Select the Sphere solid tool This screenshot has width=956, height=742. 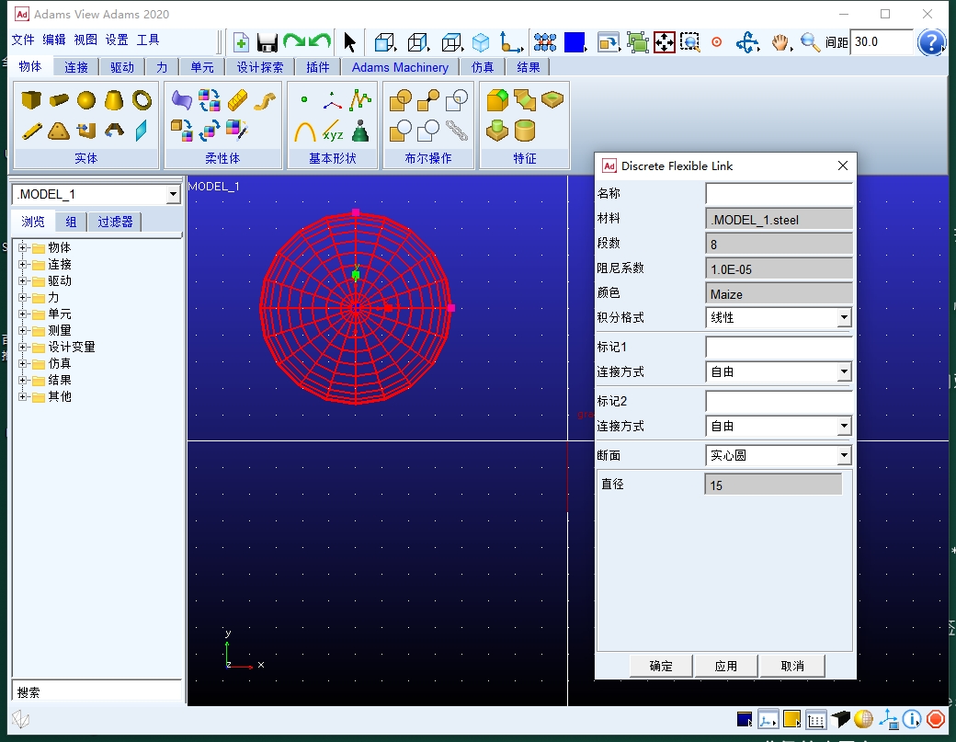[x=86, y=100]
